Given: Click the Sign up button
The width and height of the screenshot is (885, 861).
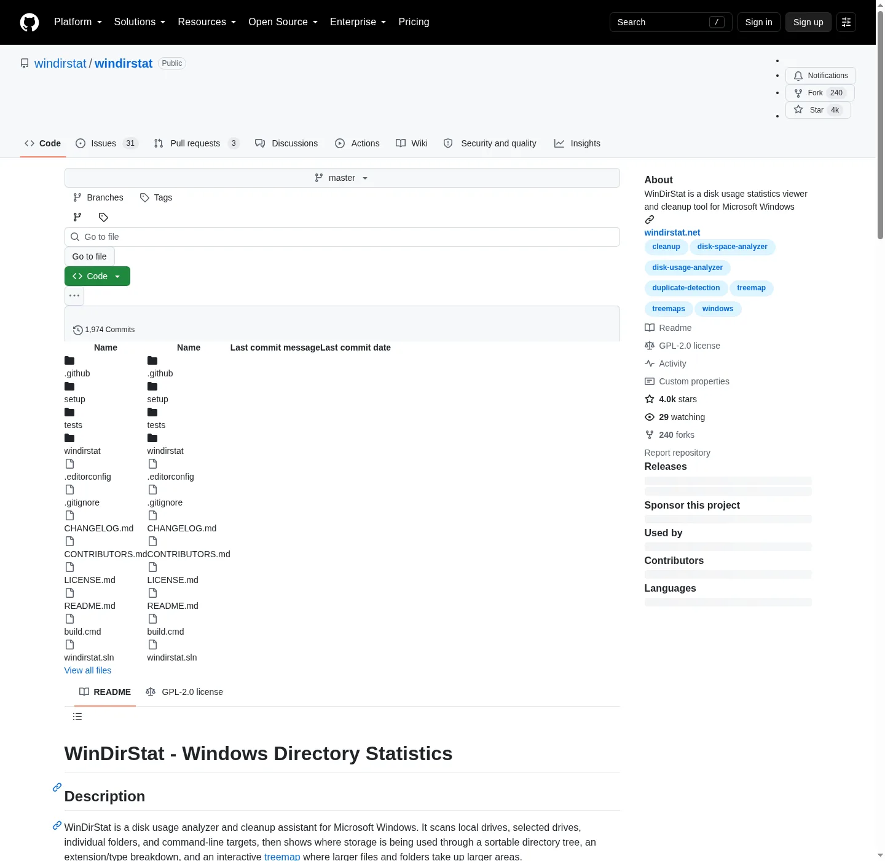Looking at the screenshot, I should click(808, 22).
